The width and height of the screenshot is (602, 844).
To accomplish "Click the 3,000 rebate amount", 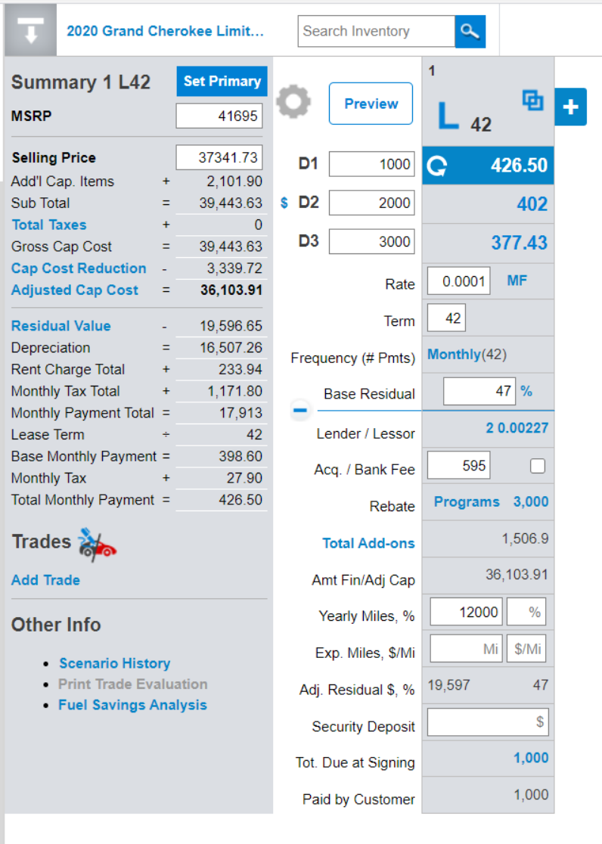I will tap(531, 501).
